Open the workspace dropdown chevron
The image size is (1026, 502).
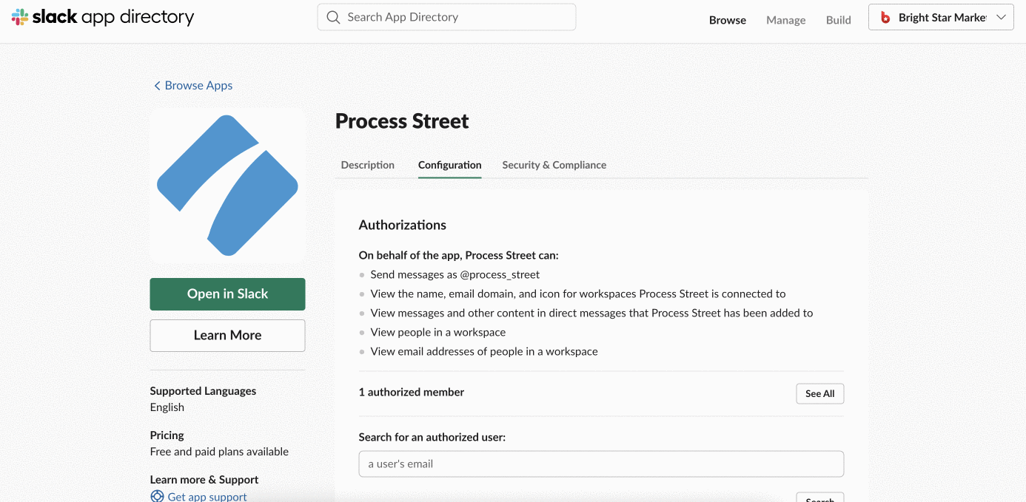click(x=1002, y=18)
